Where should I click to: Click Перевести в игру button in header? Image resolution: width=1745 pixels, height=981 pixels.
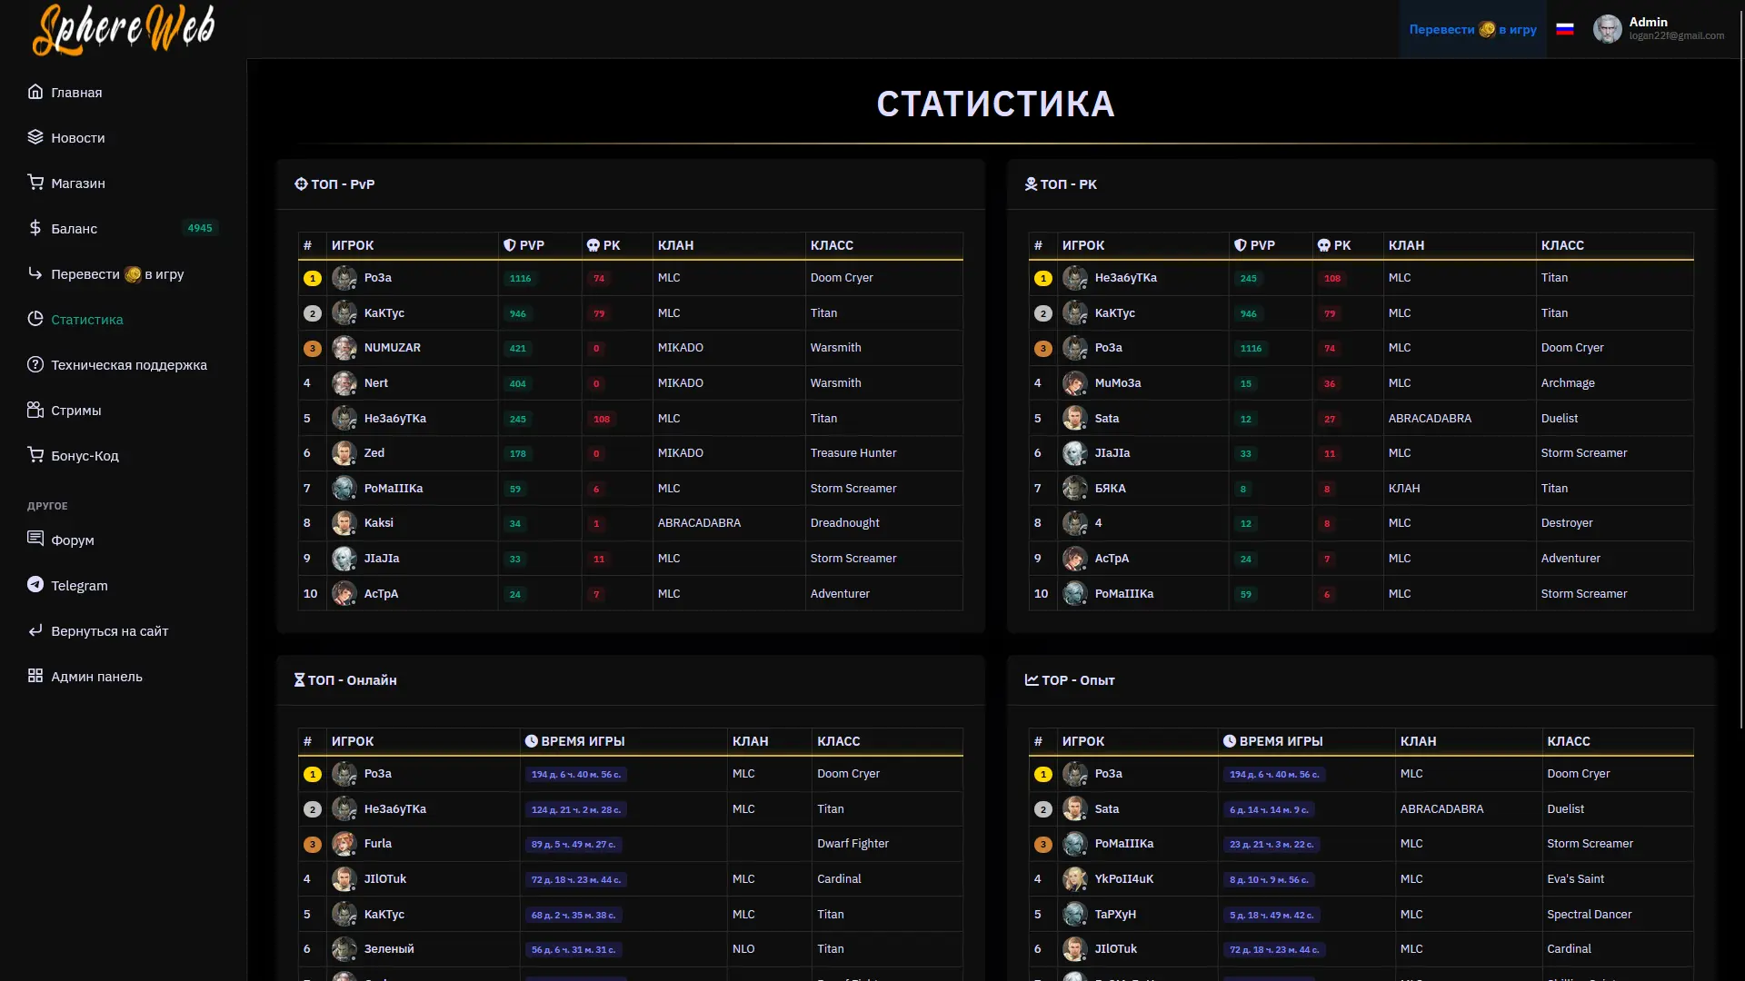coord(1472,29)
